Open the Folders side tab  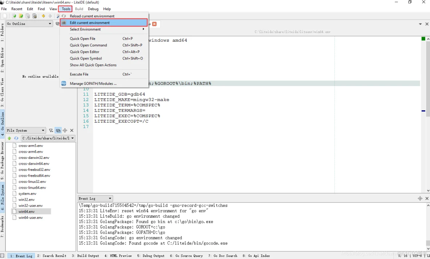tap(2, 32)
